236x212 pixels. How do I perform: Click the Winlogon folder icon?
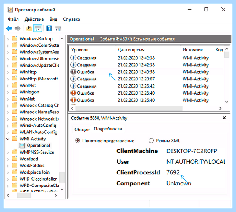[15, 92]
